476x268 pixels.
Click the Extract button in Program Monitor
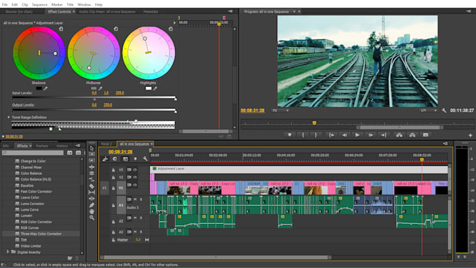click(412, 135)
